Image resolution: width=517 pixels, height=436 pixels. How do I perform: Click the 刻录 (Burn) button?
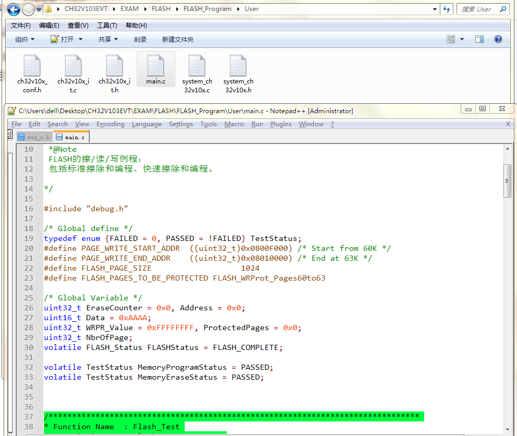(x=140, y=39)
